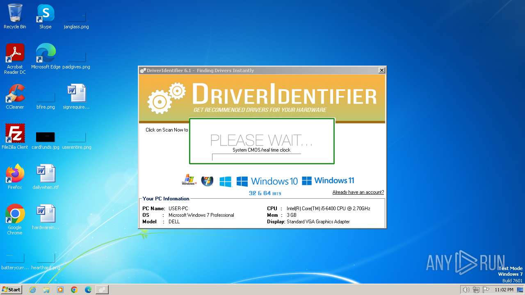
Task: Click the DriverIdentifier title bar gear icon
Action: coord(143,70)
